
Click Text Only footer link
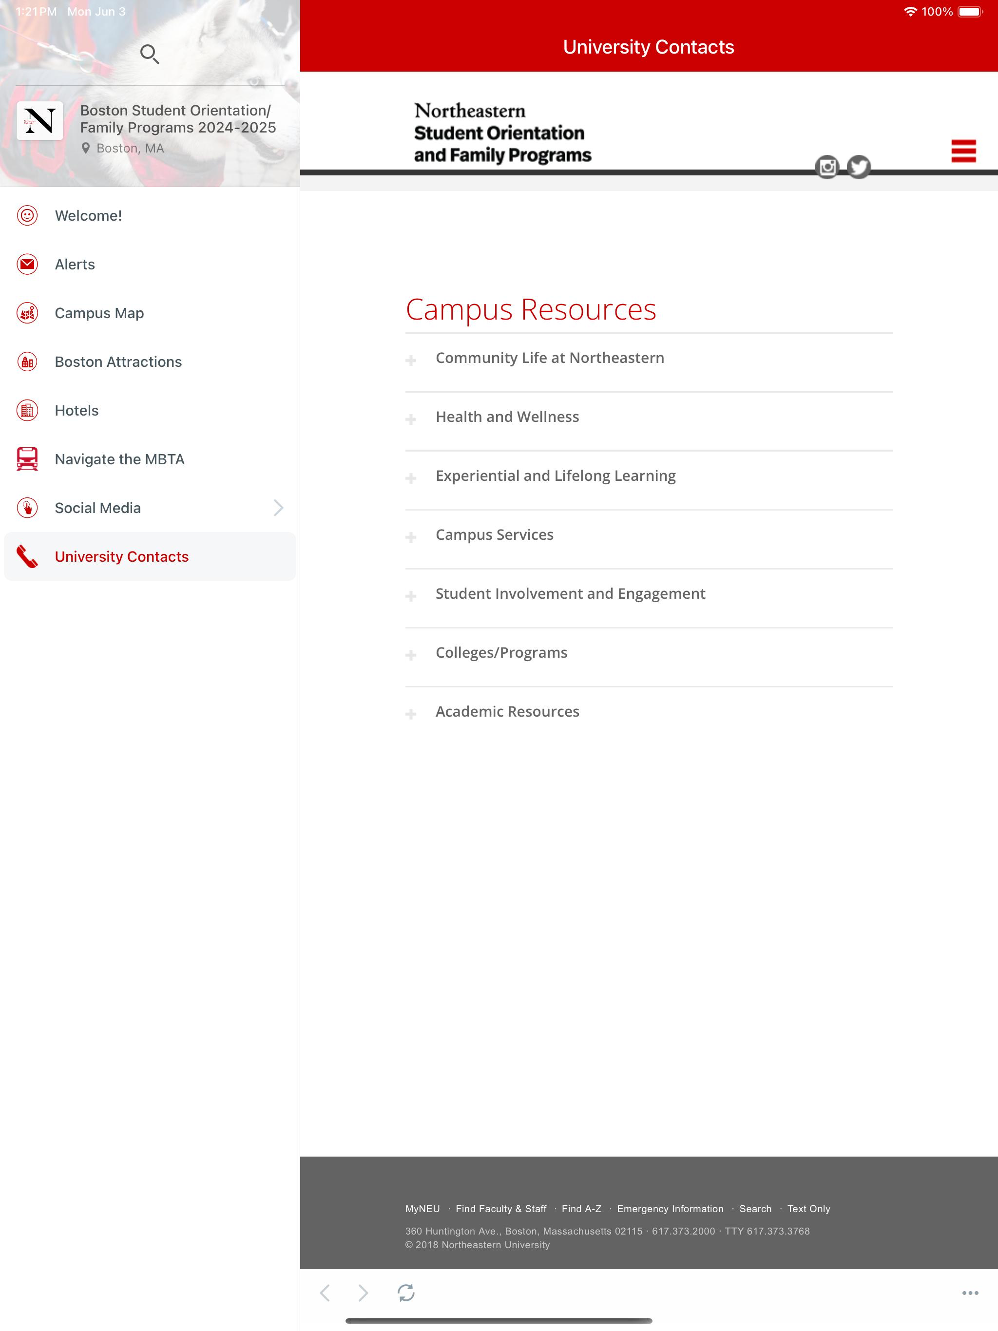[x=808, y=1208]
